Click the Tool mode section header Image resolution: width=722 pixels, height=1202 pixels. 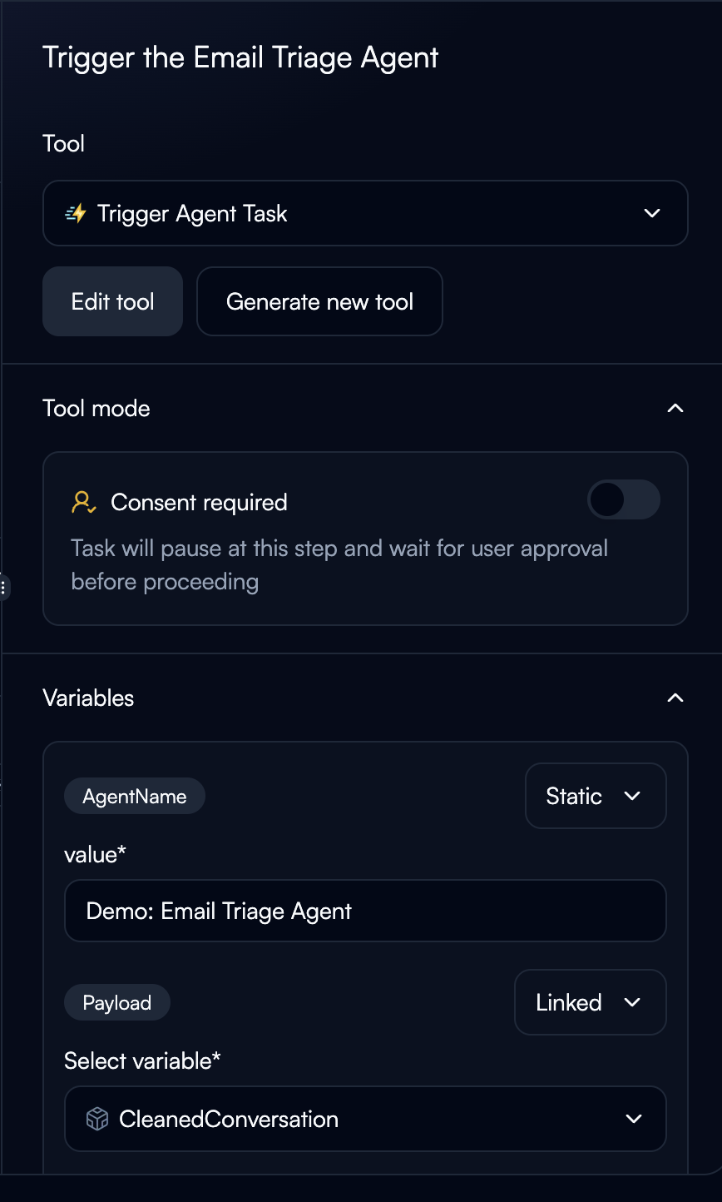pyautogui.click(x=96, y=408)
